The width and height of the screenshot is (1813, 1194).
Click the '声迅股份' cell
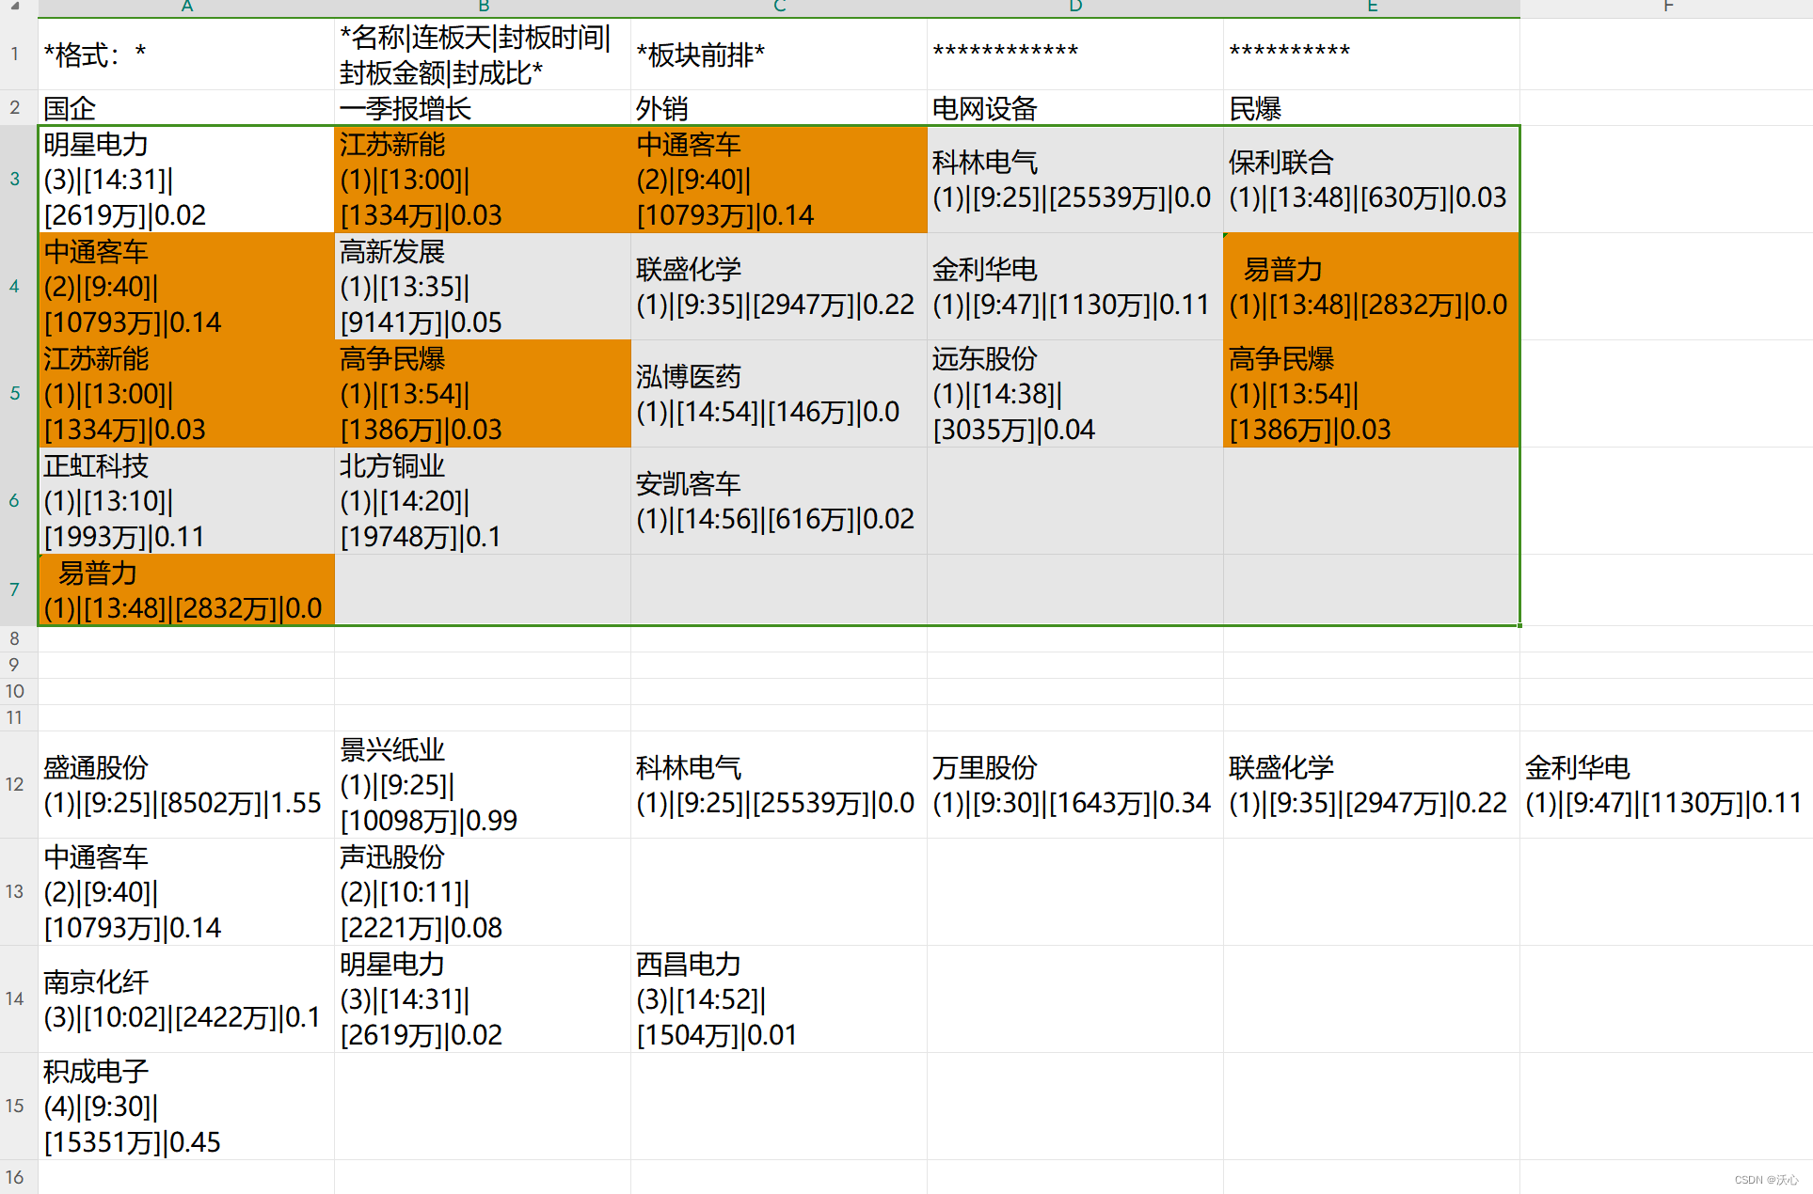(483, 892)
